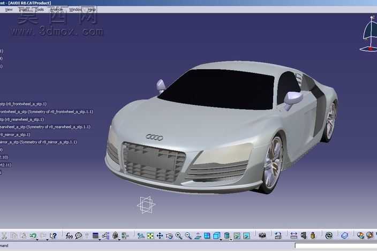Click the Zoom In magnifier
Screen dimensions: 377x251
pos(179,236)
